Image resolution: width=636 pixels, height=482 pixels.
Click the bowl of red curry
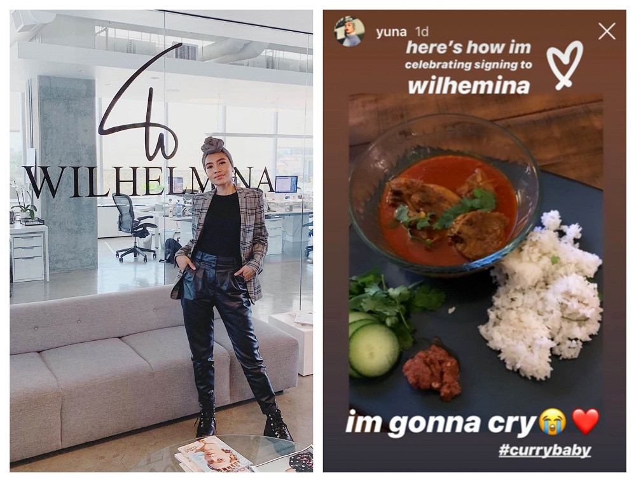point(444,195)
